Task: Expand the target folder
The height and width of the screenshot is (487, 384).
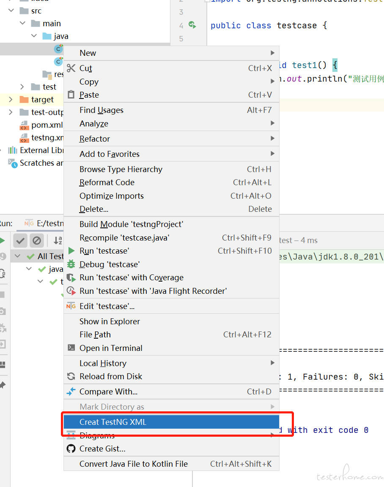Action: click(11, 99)
